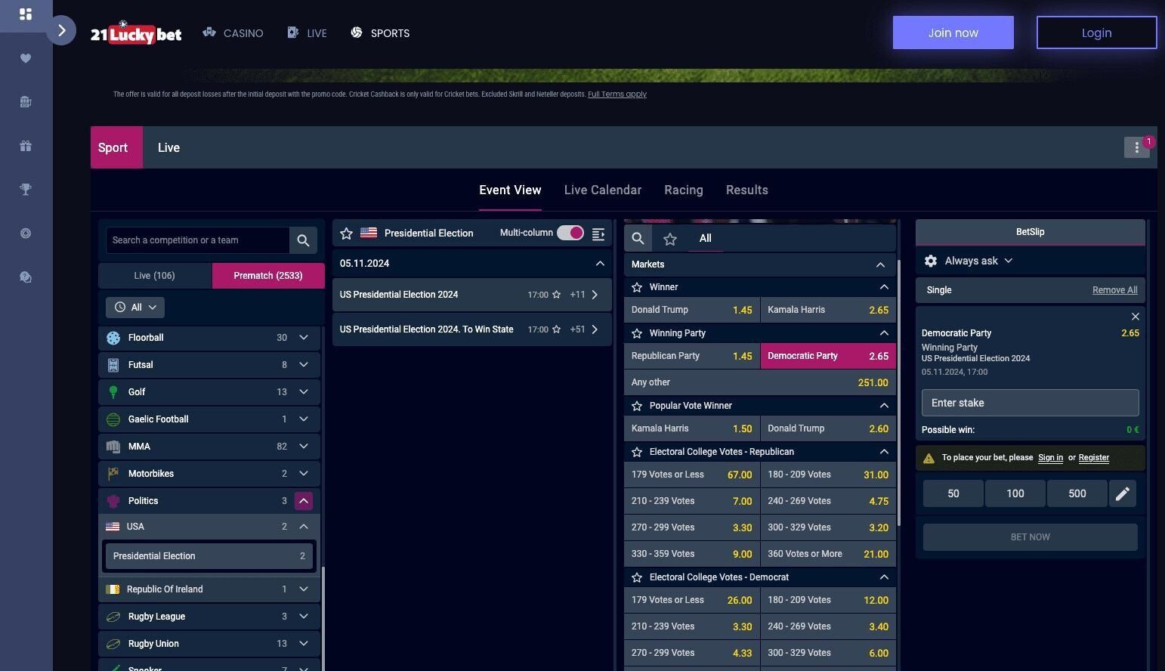Click the trophy icon in left sidebar

point(26,190)
